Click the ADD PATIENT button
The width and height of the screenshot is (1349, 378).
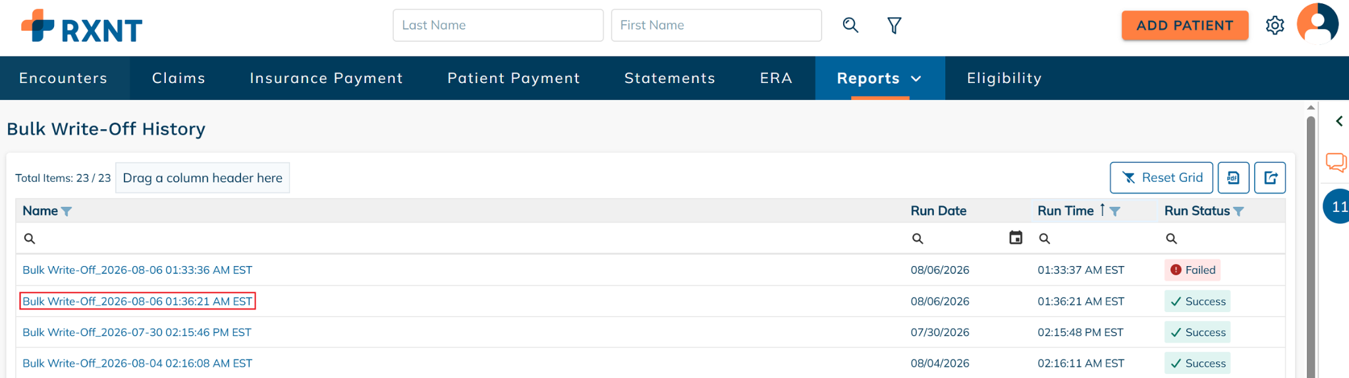(x=1184, y=25)
